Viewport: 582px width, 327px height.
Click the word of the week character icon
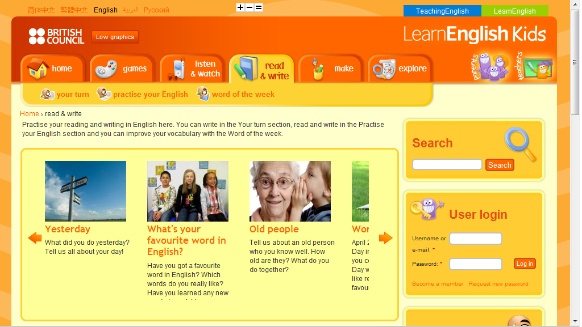click(203, 94)
